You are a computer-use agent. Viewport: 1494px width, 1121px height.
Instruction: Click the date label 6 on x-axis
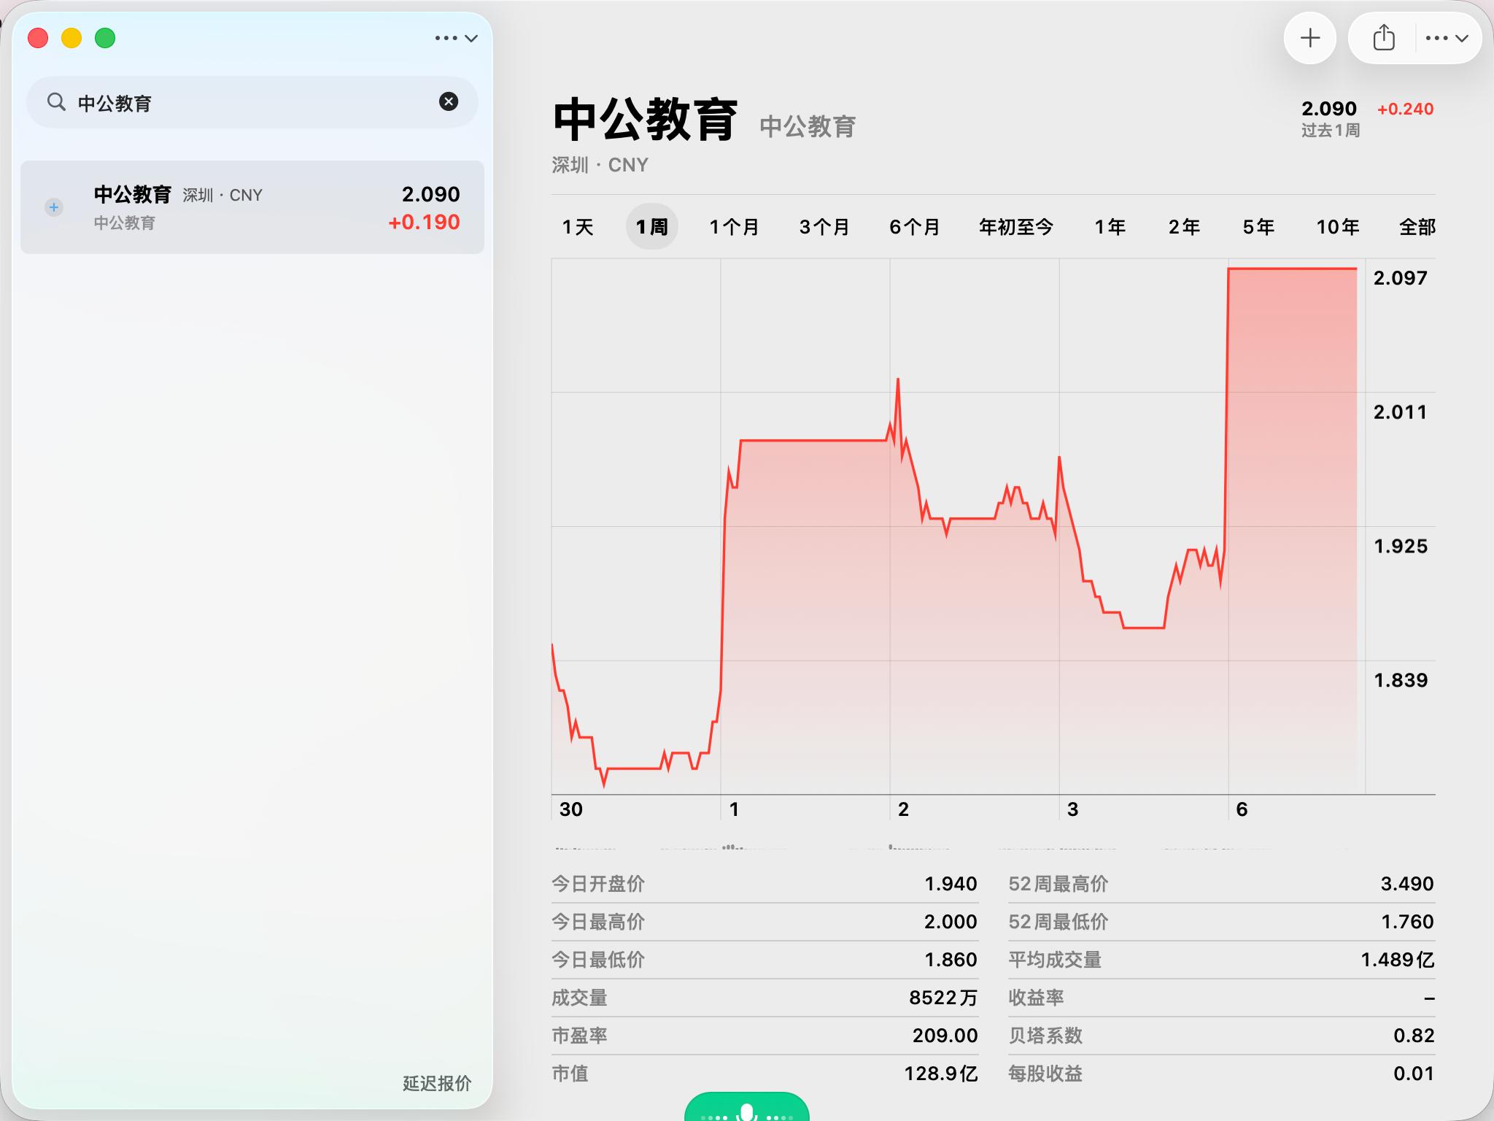pyautogui.click(x=1242, y=809)
